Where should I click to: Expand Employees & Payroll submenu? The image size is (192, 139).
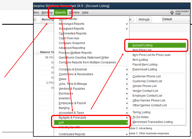[x=91, y=103]
